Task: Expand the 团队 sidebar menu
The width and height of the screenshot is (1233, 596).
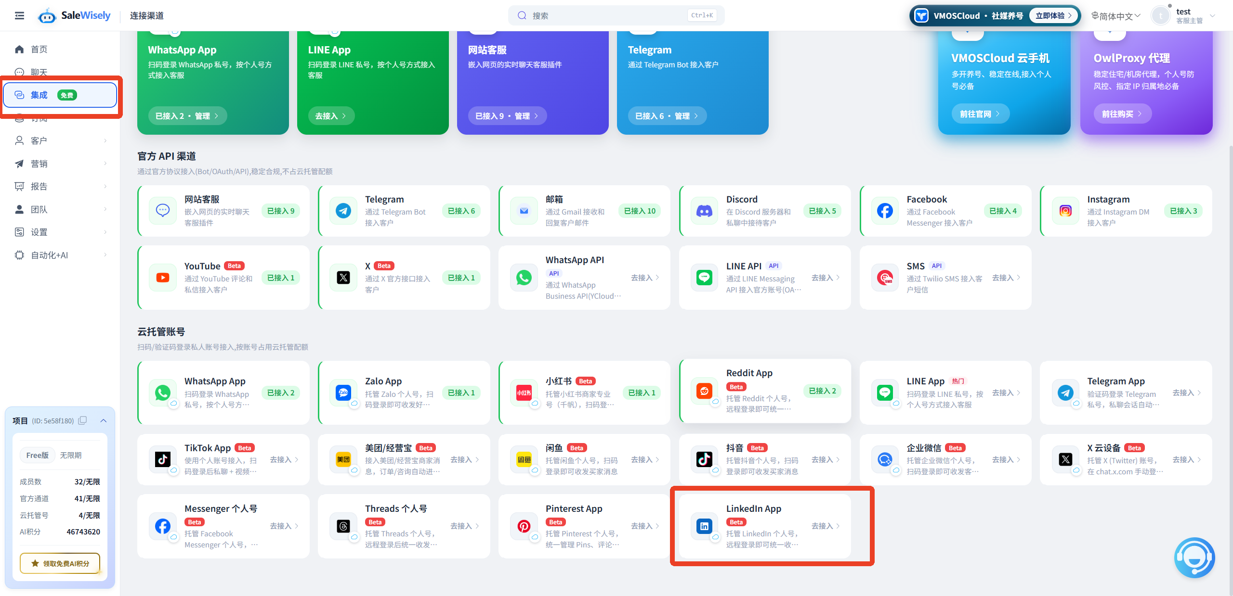Action: 60,209
